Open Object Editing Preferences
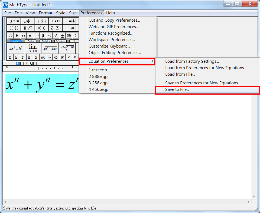 coord(118,53)
